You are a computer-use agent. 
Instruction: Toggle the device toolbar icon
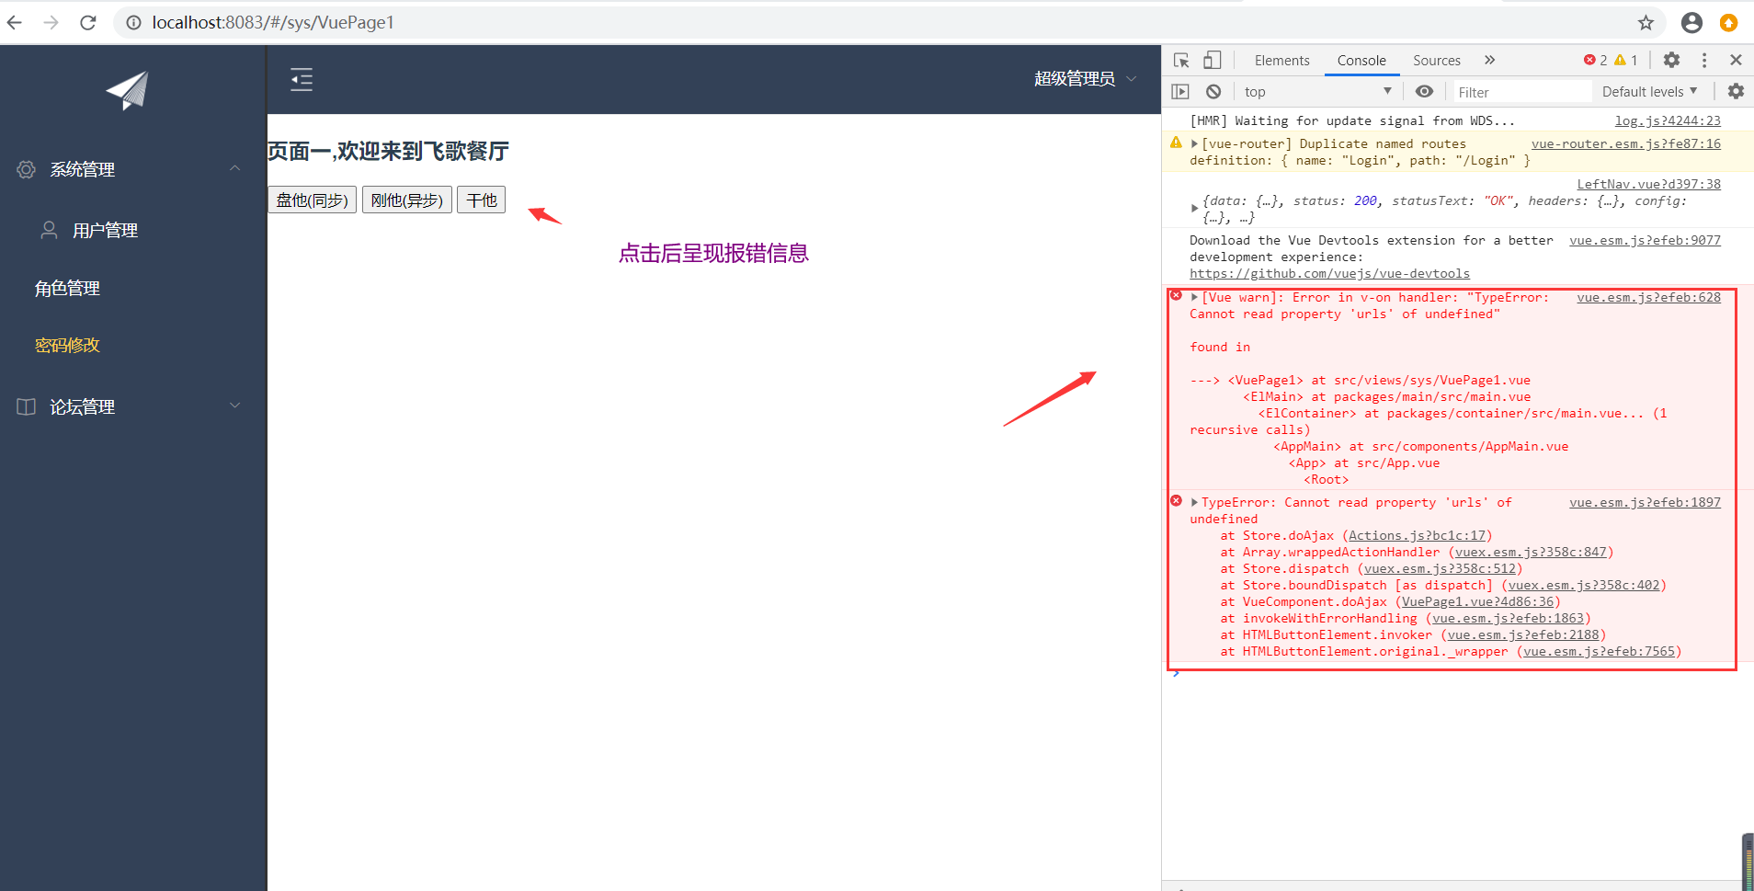1213,60
